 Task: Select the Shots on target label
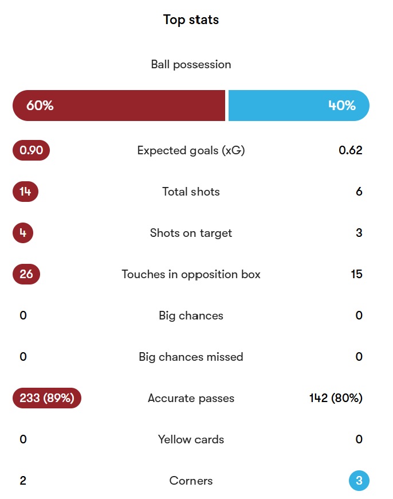(191, 233)
